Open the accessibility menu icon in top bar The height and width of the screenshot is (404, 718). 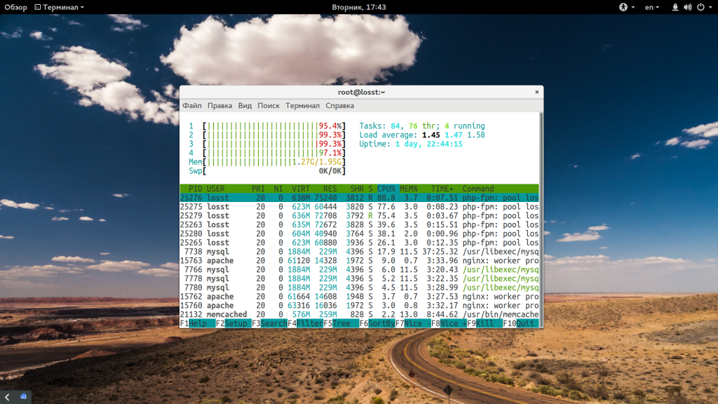coord(623,7)
